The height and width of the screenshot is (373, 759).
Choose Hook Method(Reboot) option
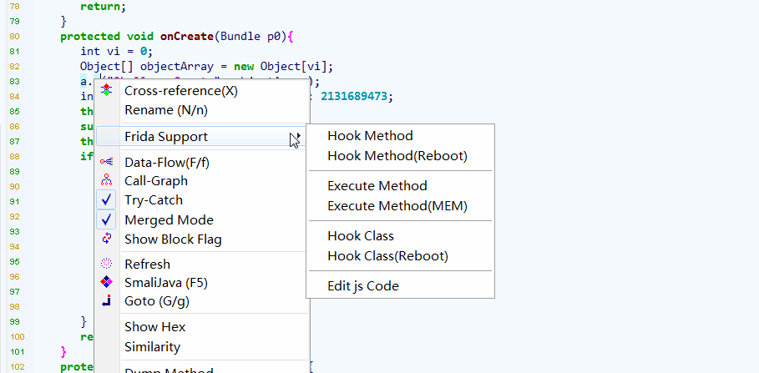[x=397, y=156]
